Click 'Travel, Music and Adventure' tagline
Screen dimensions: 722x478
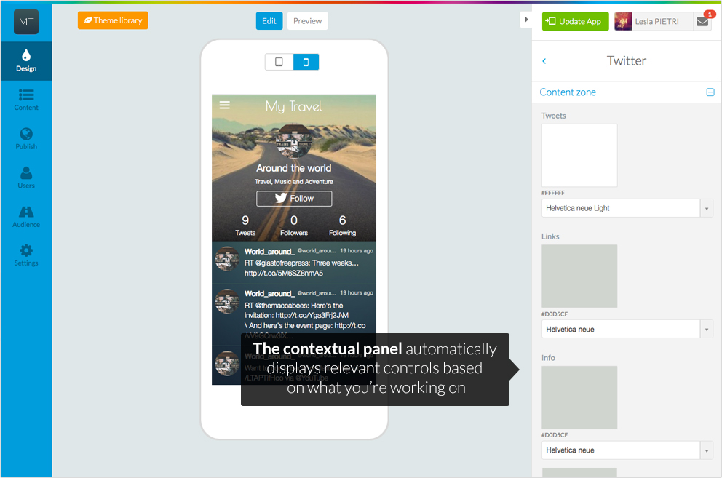[294, 182]
